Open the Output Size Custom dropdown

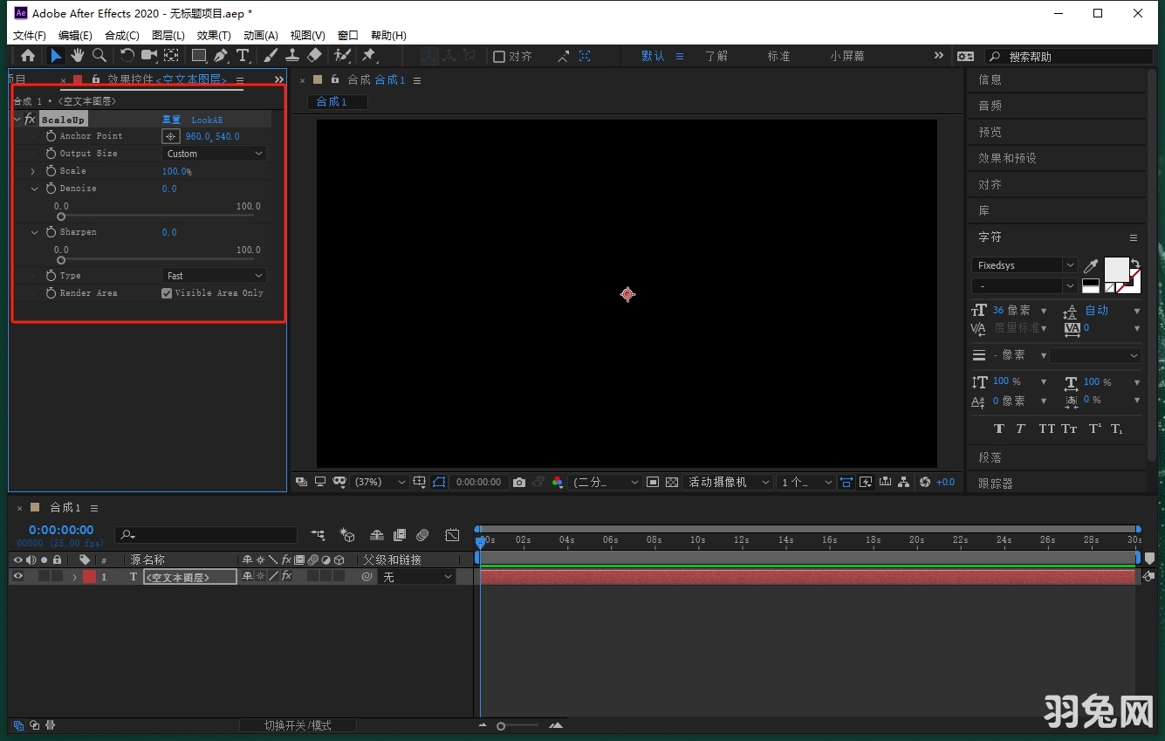point(215,154)
